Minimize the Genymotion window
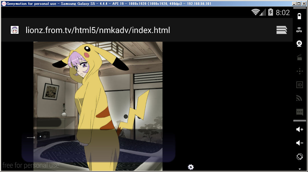The width and height of the screenshot is (308, 172). coord(294,3)
